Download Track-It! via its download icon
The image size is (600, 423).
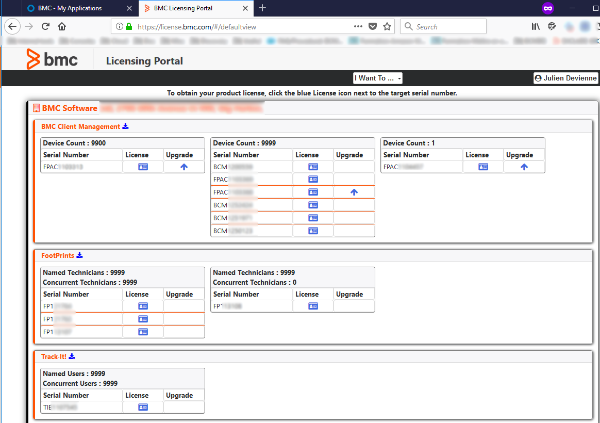click(72, 356)
